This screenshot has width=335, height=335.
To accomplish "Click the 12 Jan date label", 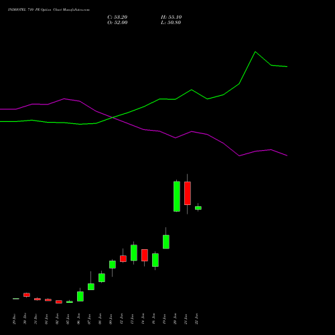I will click(x=121, y=319).
